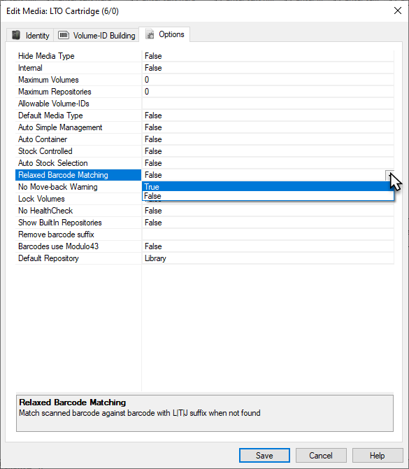This screenshot has width=409, height=469.
Task: Click the Maximum Volumes value field
Action: tap(268, 80)
